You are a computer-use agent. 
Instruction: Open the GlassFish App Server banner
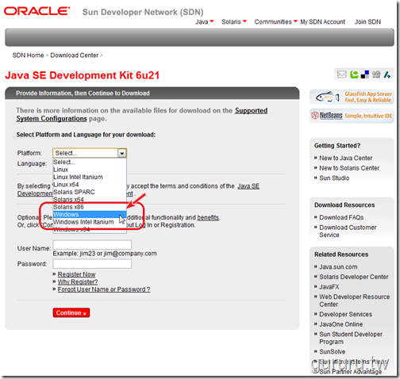(x=352, y=97)
